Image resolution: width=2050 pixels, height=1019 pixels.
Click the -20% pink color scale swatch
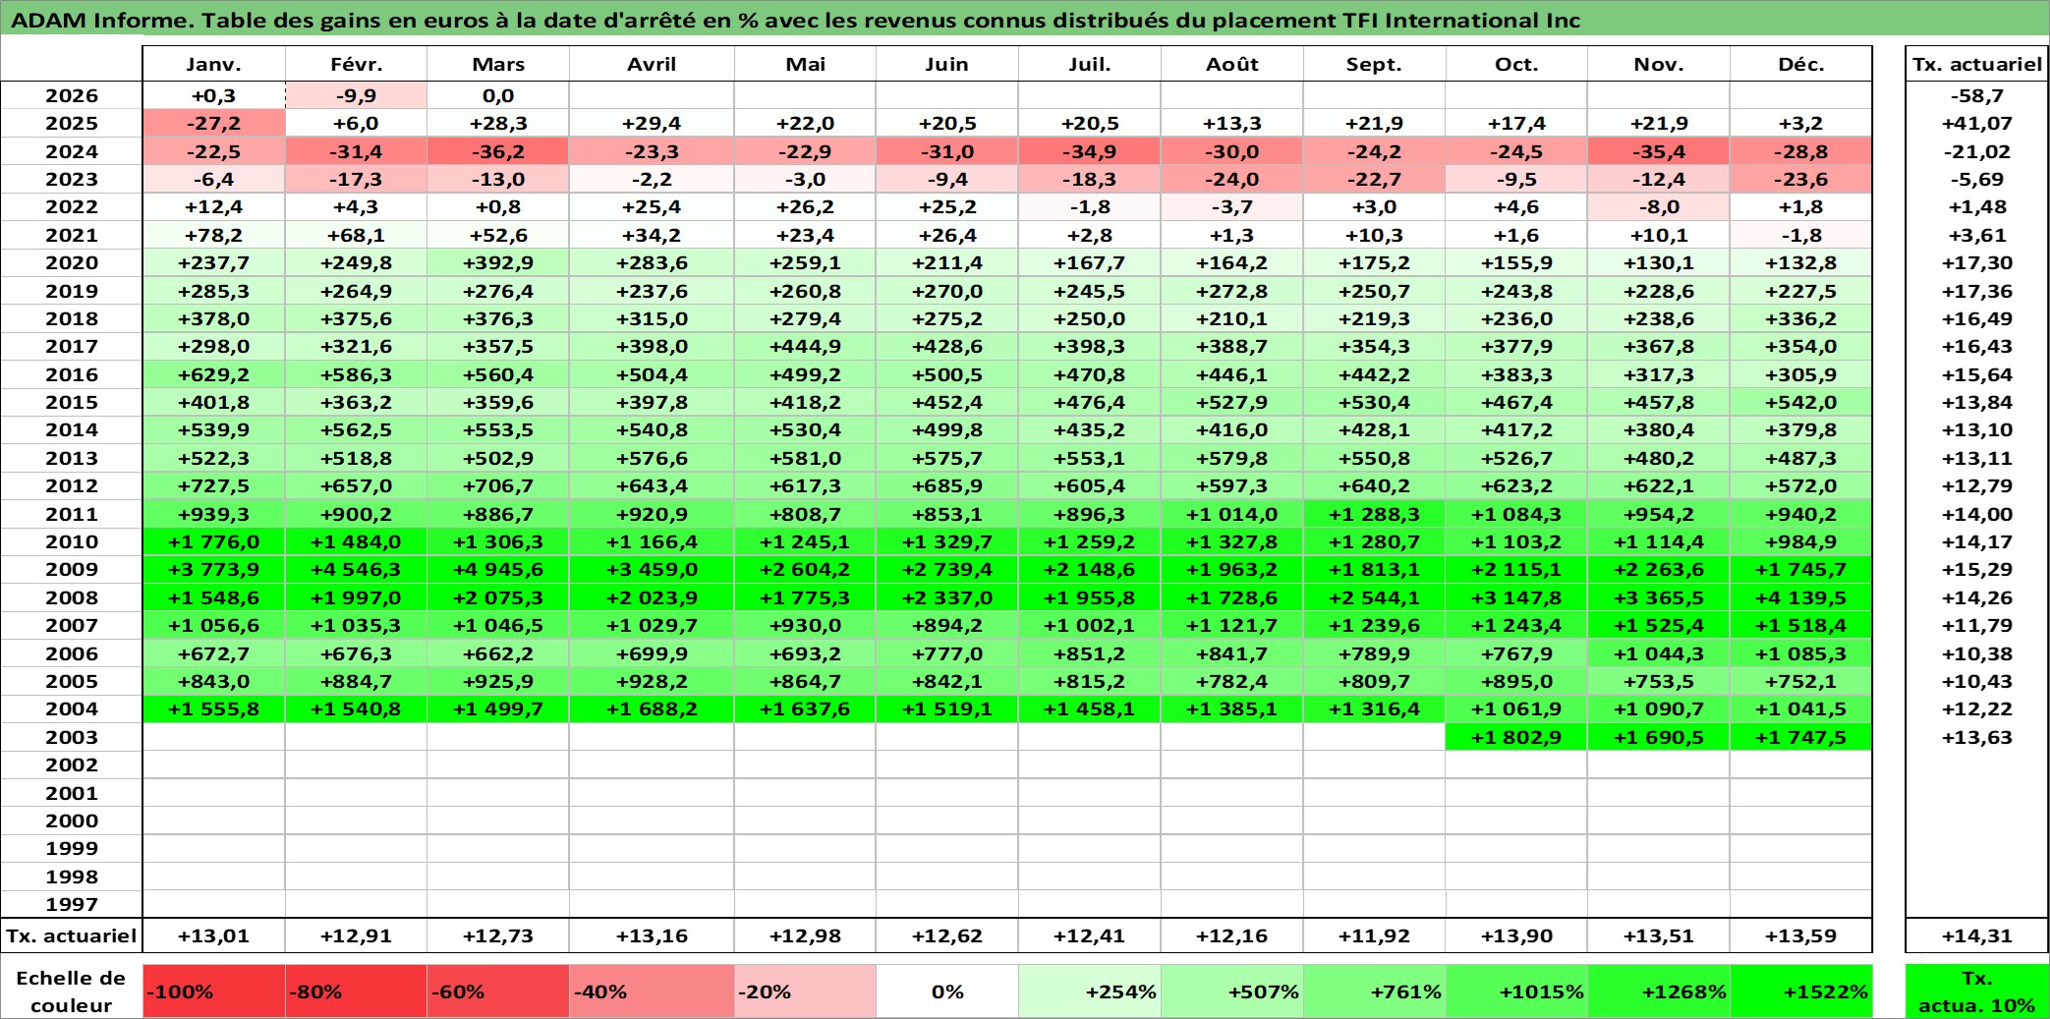pos(805,991)
